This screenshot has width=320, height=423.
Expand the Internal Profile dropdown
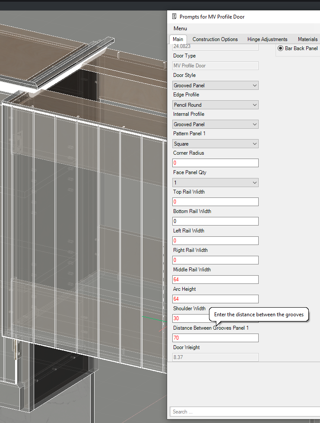[x=215, y=124]
